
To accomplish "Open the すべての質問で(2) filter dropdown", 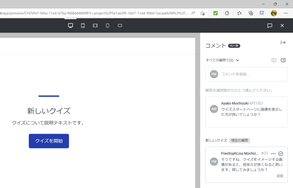I will tap(222, 61).
